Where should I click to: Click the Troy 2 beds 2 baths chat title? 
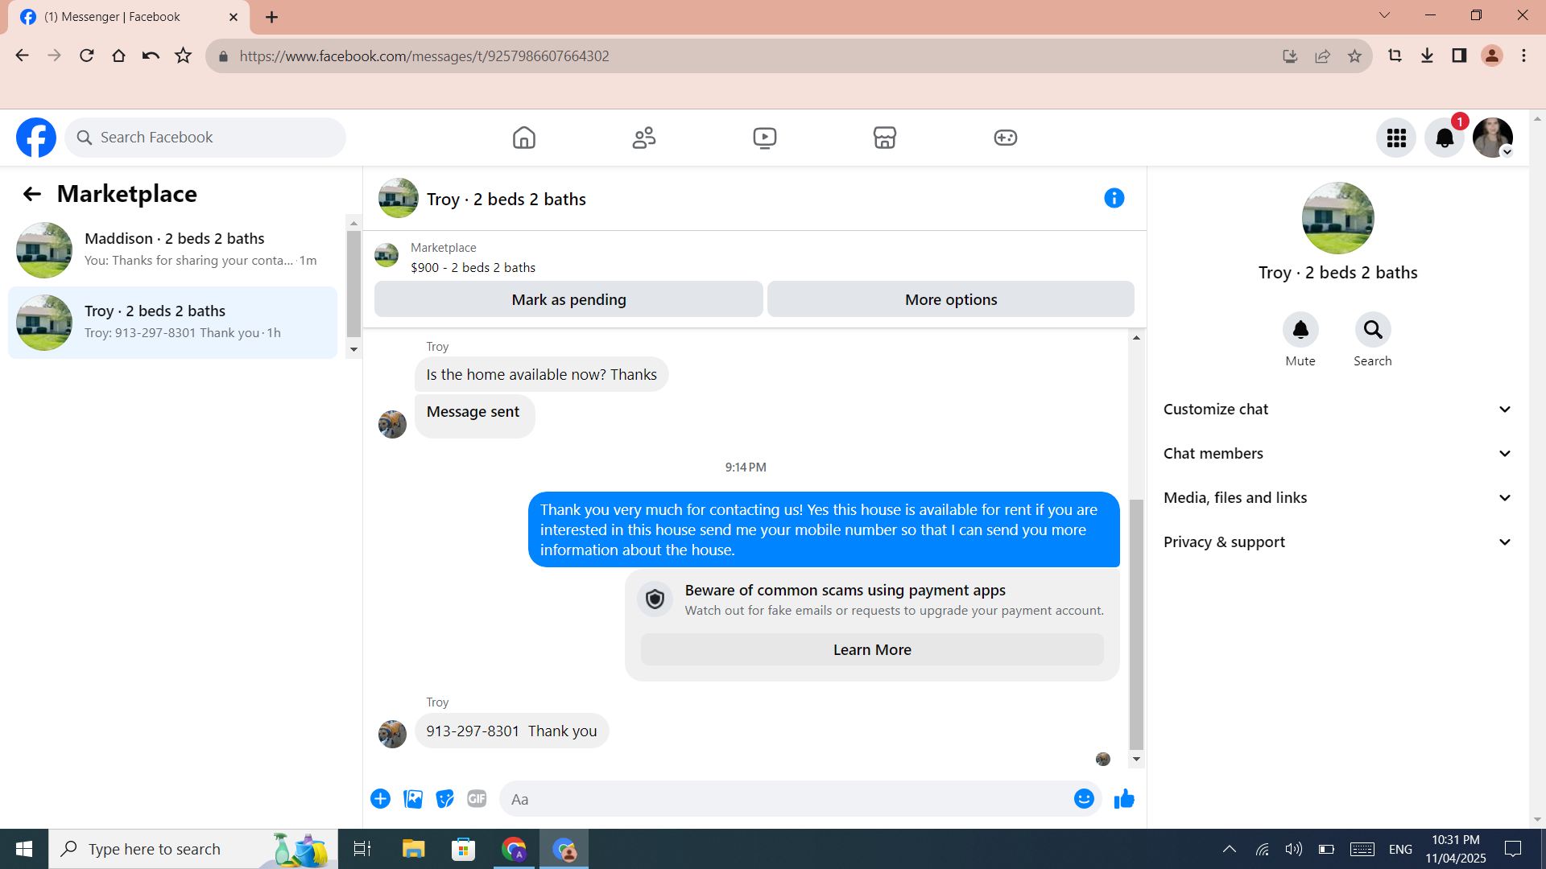click(x=506, y=200)
